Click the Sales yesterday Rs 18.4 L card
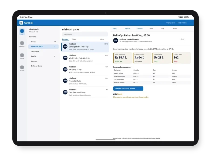This screenshot has height=162, width=216. [122, 58]
